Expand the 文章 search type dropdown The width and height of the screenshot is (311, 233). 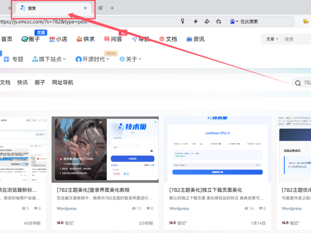click(x=272, y=39)
